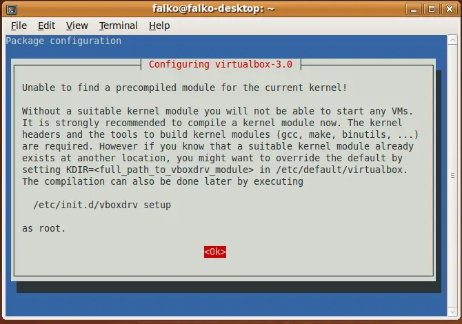Click the 'as root.' line
The height and width of the screenshot is (324, 462).
[43, 229]
